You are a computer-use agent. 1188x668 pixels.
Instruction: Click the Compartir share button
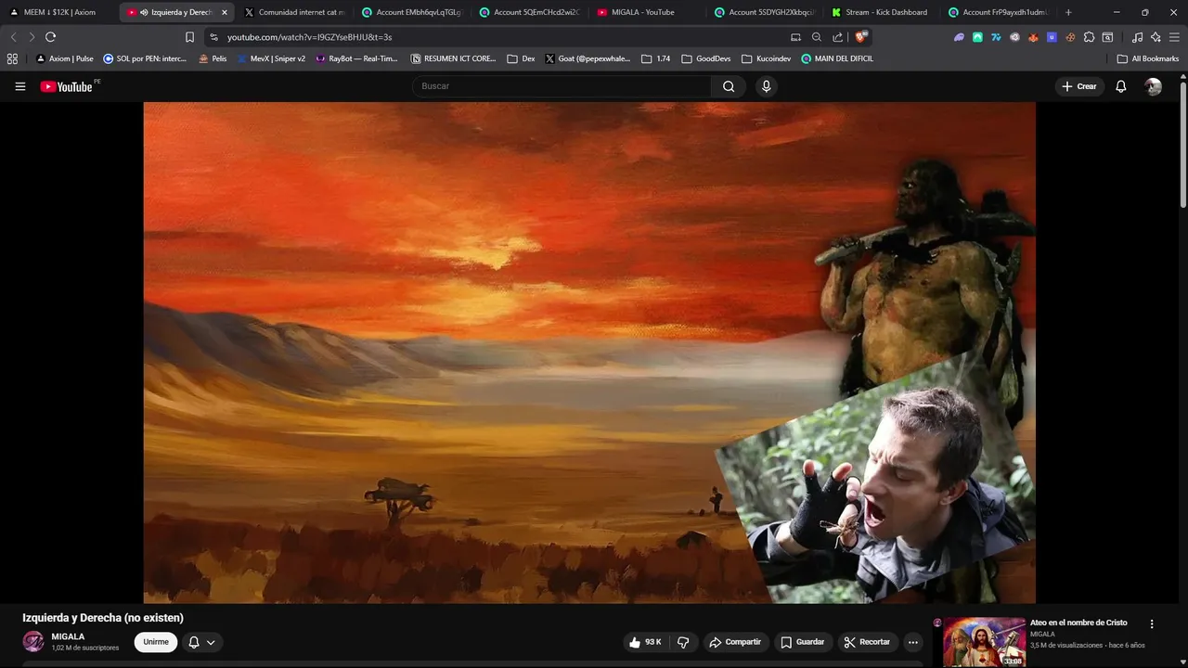tap(735, 642)
